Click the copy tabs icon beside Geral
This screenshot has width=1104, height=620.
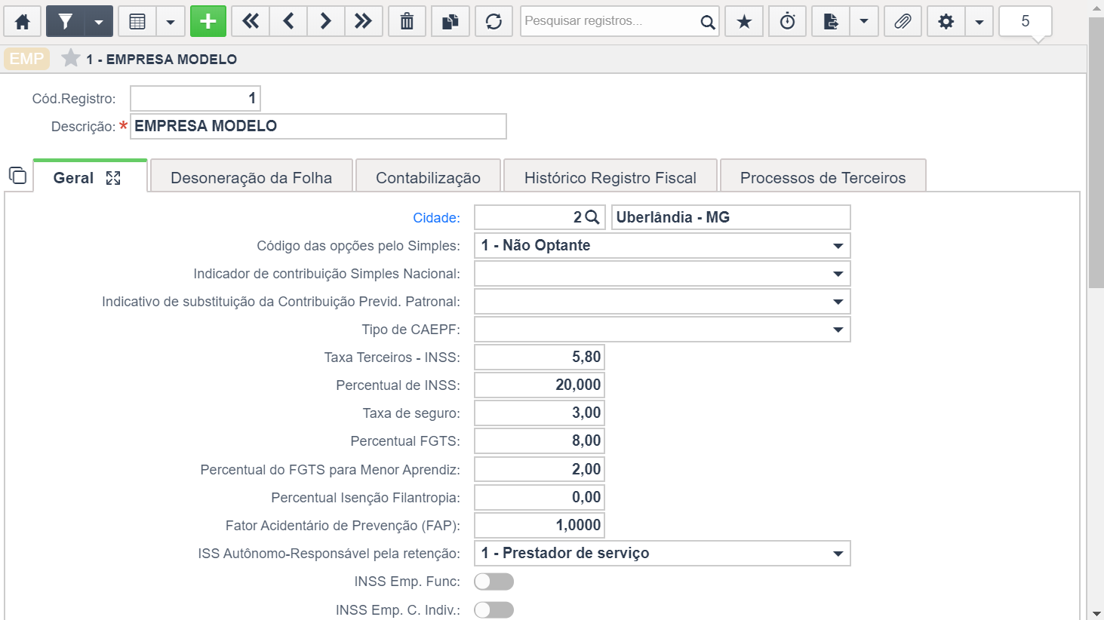coord(17,176)
